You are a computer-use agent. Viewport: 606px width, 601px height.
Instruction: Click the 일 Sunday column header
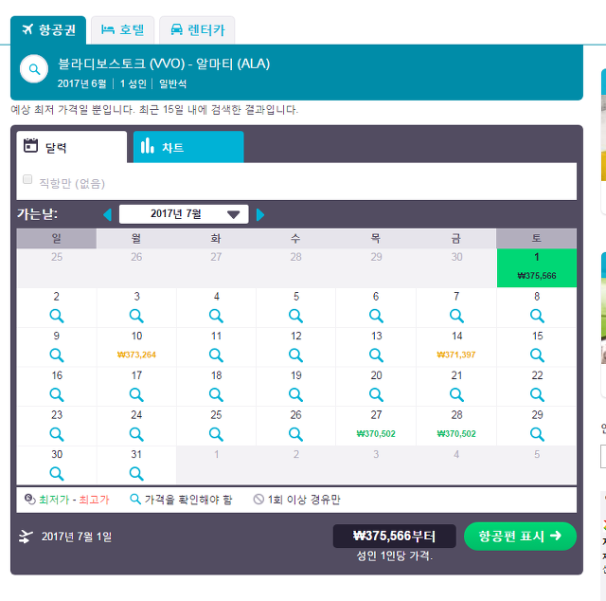[57, 238]
